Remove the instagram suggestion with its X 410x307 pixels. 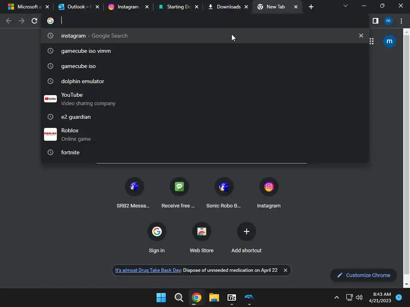pyautogui.click(x=361, y=36)
